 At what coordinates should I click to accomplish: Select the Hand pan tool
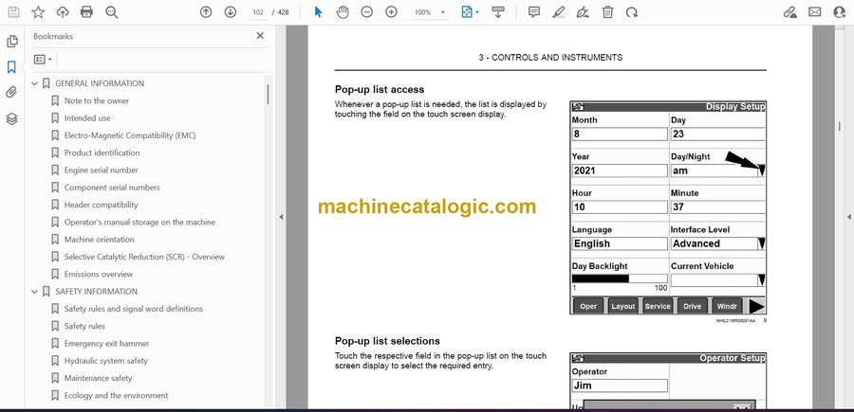point(343,12)
